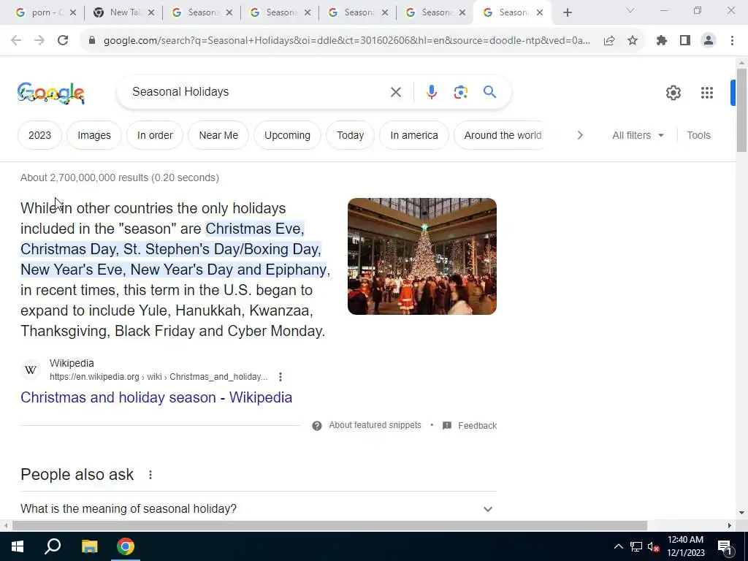Click in the Seasonal Holidays search field
This screenshot has width=748, height=561.
tap(258, 91)
